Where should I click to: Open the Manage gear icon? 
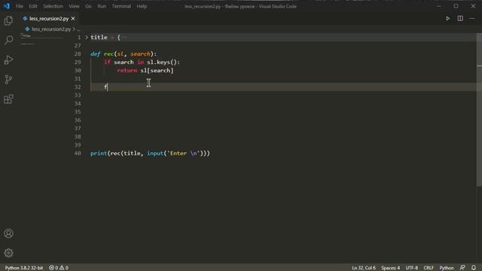(8, 253)
